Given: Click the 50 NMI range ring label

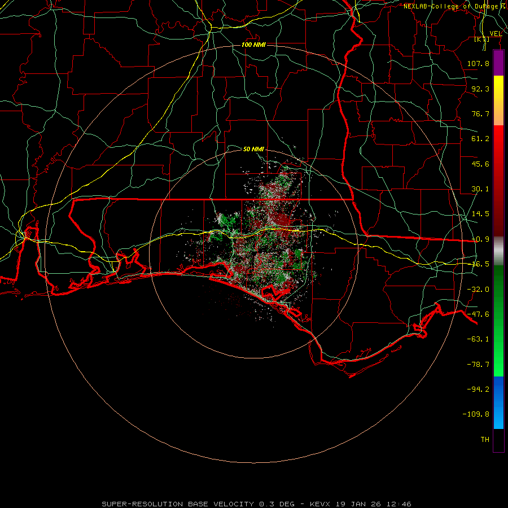Looking at the screenshot, I should tap(253, 149).
